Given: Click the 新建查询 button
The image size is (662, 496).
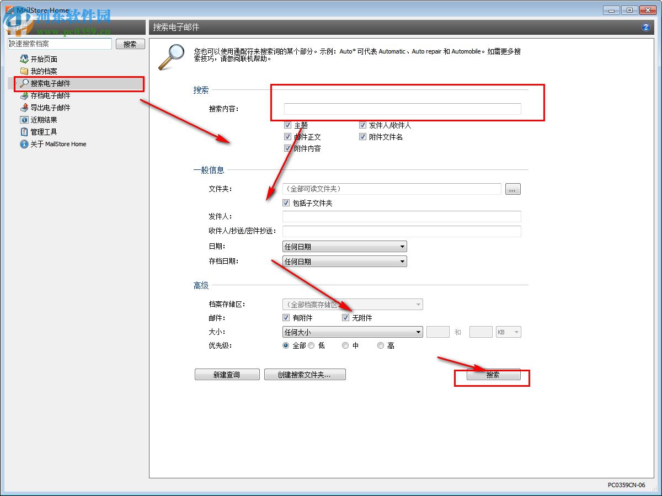Looking at the screenshot, I should 227,375.
